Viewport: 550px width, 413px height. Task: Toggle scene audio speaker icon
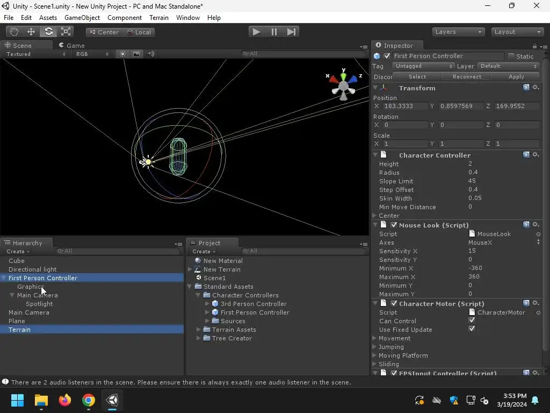point(151,54)
